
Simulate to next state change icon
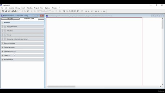[101, 11]
